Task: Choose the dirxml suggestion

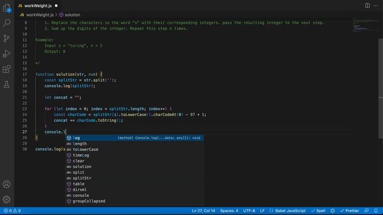Action: click(135, 190)
